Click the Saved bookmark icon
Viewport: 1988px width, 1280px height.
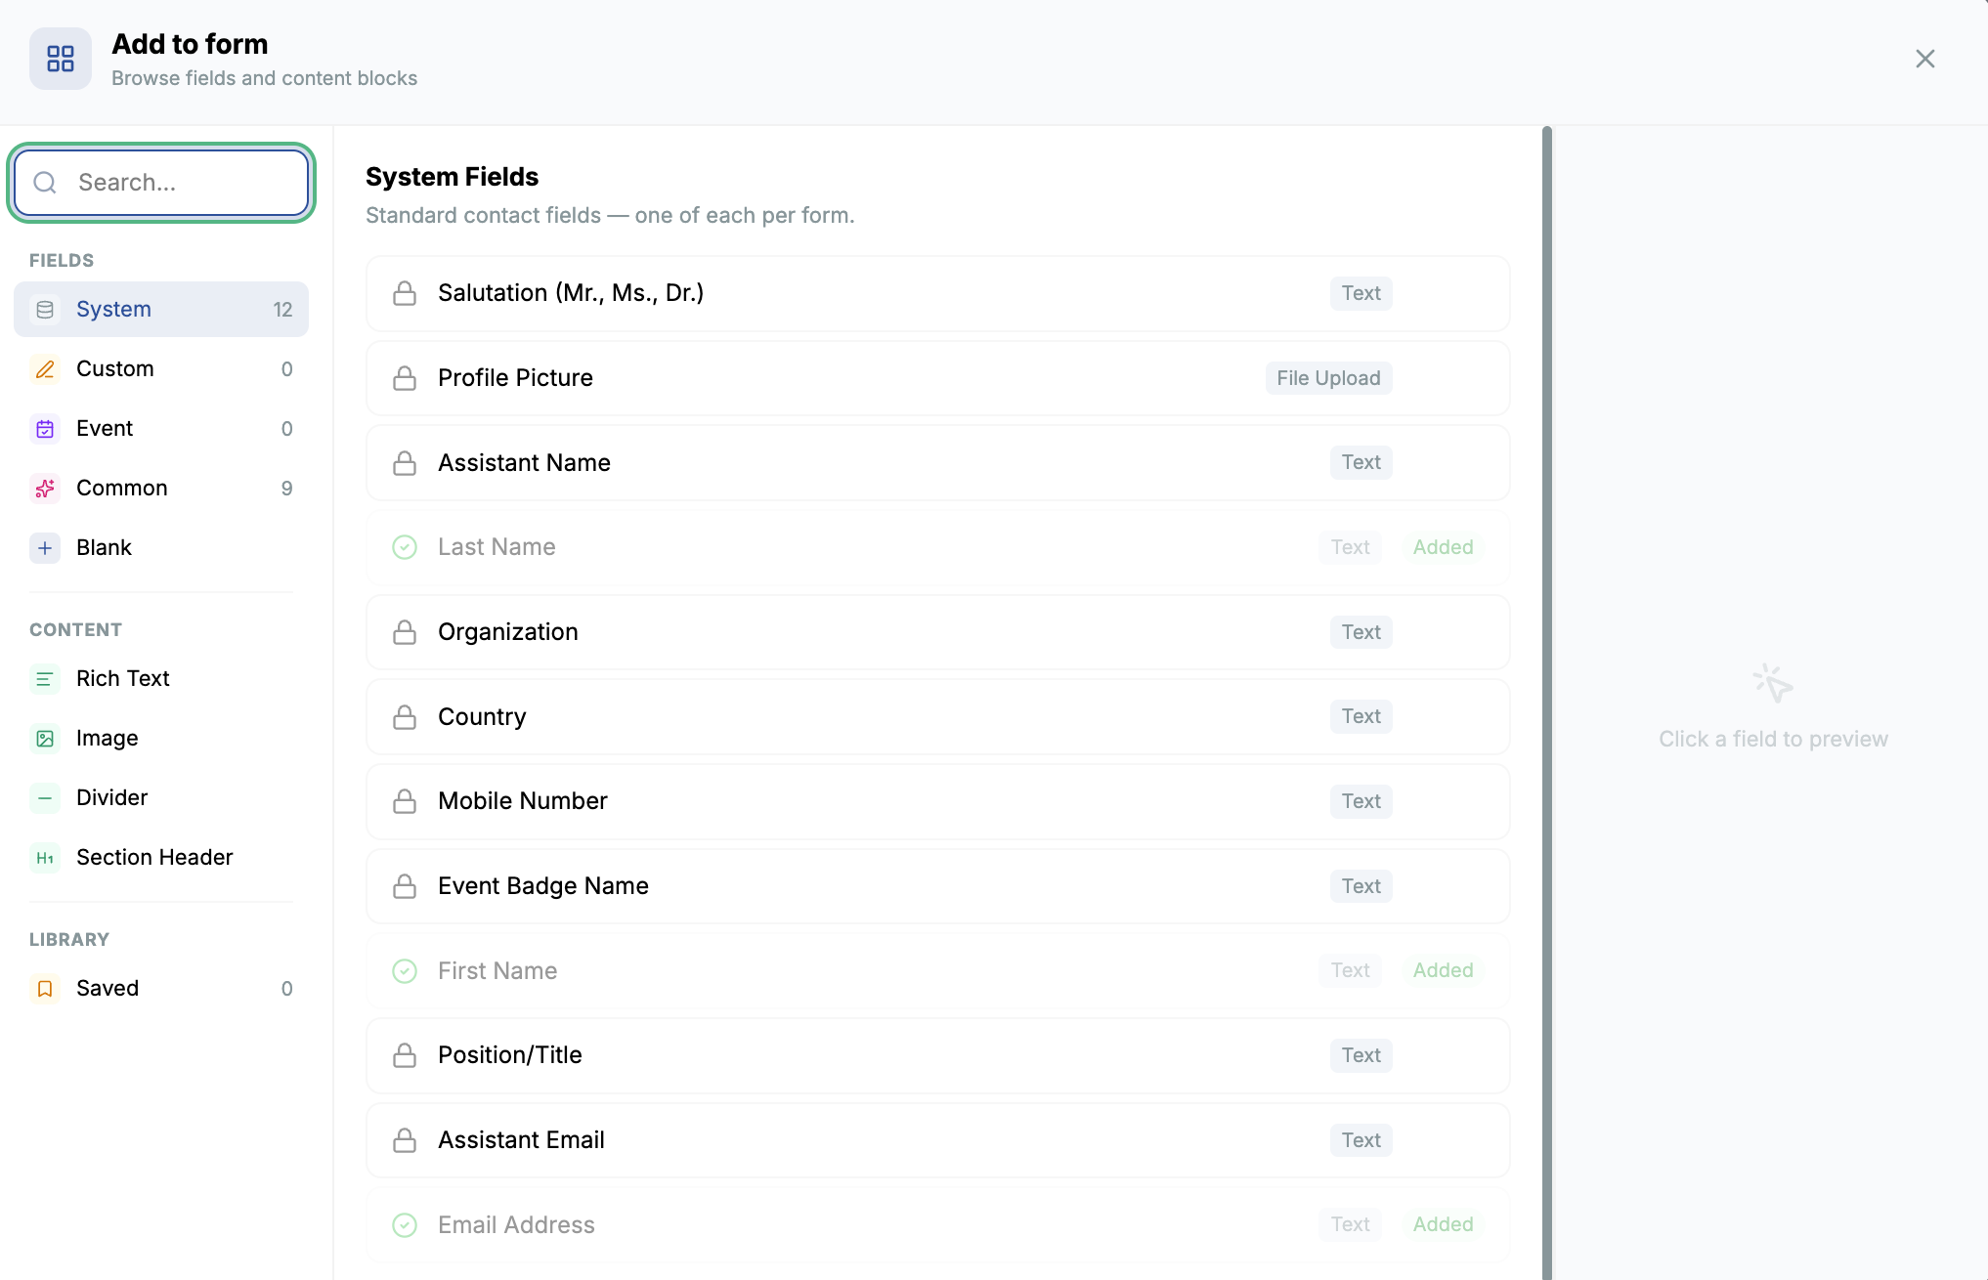click(x=45, y=989)
